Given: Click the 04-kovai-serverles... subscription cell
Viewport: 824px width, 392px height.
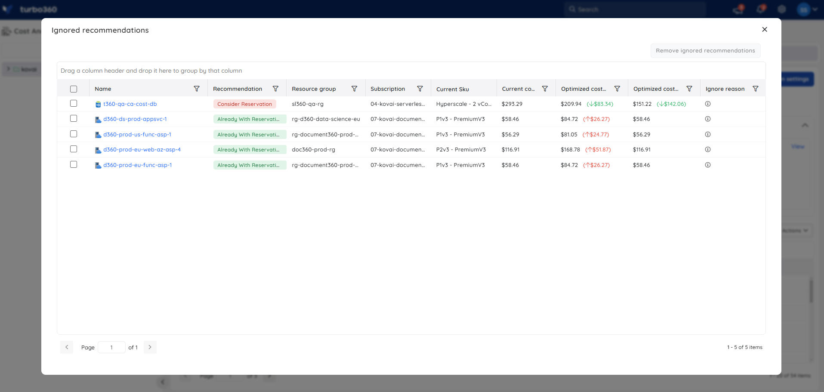Looking at the screenshot, I should [x=398, y=104].
